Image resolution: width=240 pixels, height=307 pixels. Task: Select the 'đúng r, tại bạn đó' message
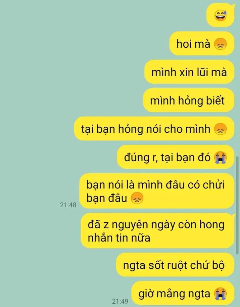176,157
